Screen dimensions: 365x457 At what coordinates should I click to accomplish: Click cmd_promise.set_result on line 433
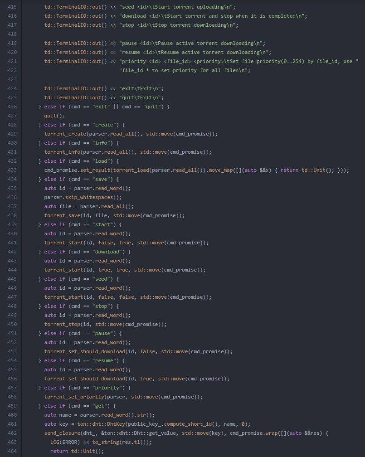[x=77, y=170]
